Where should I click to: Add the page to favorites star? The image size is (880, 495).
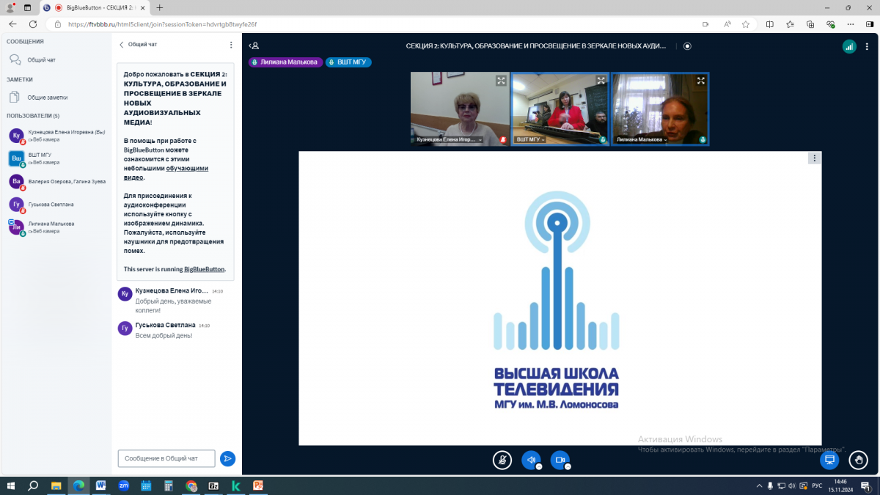tap(746, 23)
